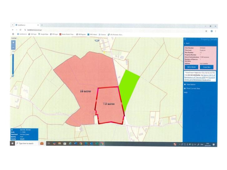
Task: Zoom in on the map
Action: [x=13, y=42]
